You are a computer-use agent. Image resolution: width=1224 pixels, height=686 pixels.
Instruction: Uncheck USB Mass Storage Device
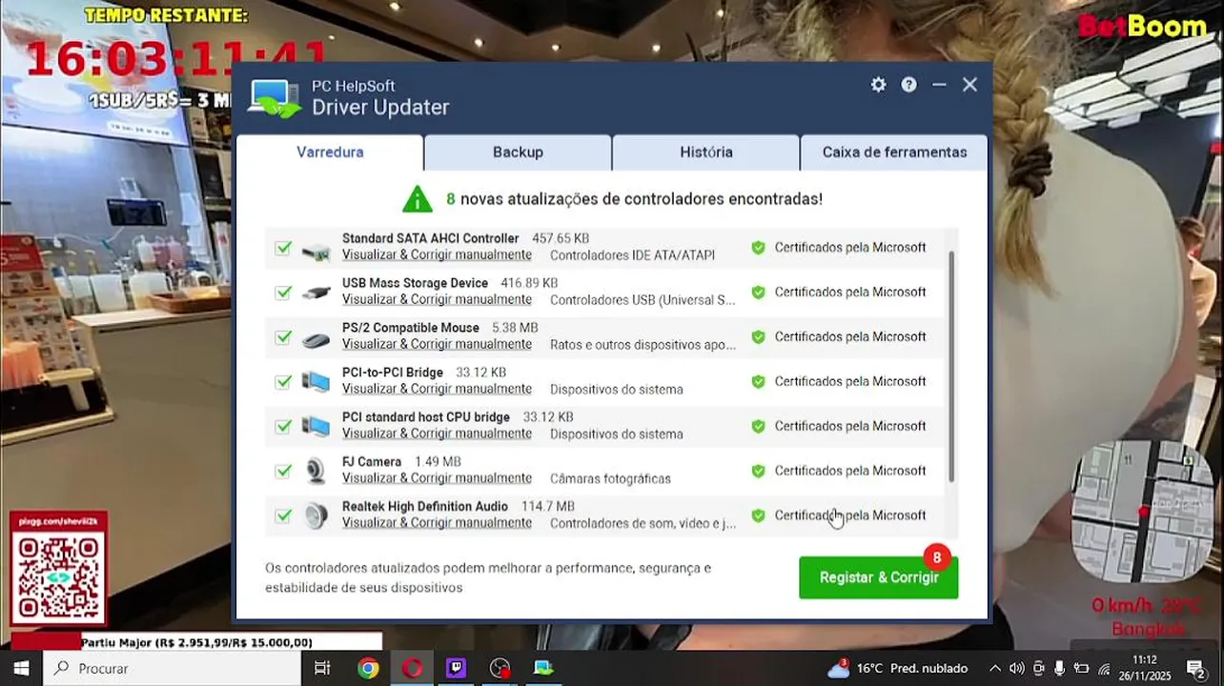coord(283,293)
